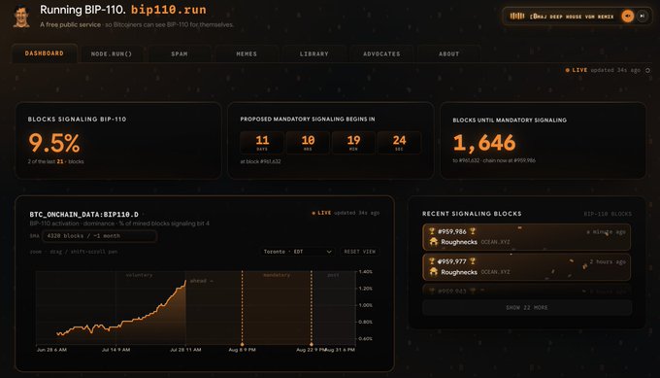
Task: Click the 'voluntary' phase label on chart
Action: [x=139, y=275]
